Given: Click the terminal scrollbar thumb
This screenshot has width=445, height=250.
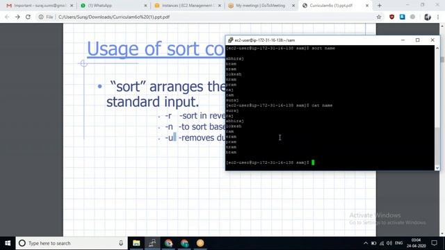Looking at the screenshot, I should pos(437,146).
